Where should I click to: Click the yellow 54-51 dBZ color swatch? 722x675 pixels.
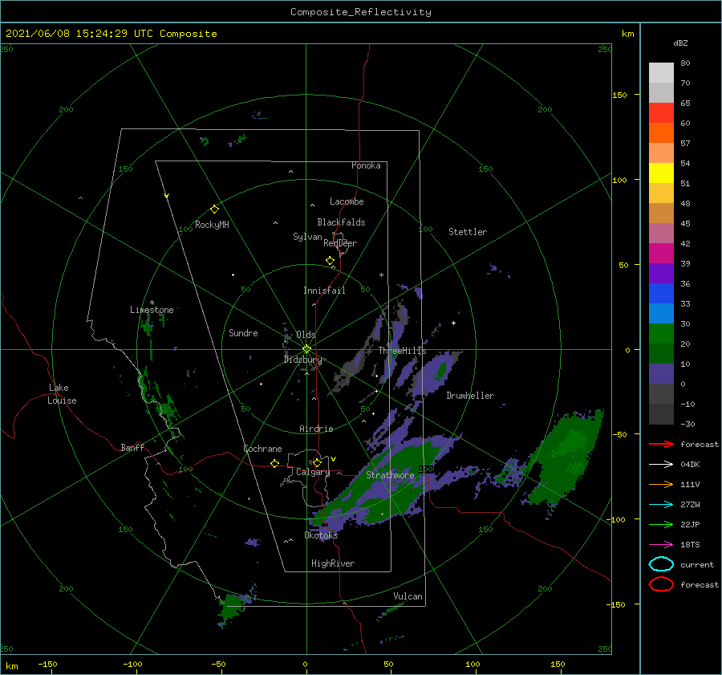tap(661, 173)
